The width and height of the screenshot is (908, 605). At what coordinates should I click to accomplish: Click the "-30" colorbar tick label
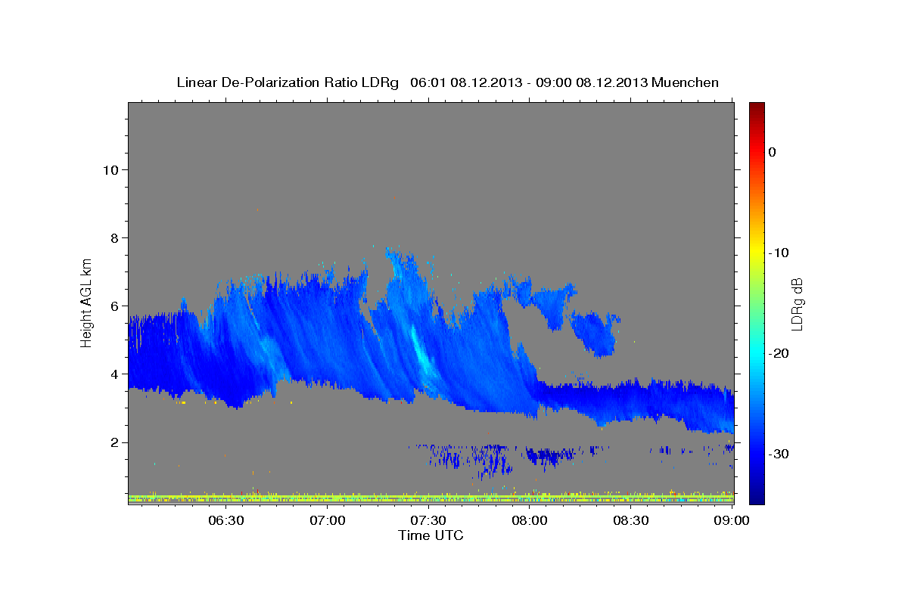click(x=779, y=454)
